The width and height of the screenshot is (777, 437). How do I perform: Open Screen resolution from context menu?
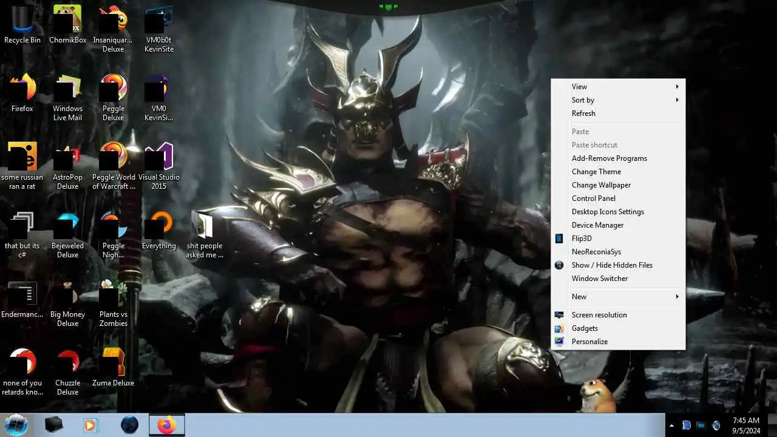618,315
